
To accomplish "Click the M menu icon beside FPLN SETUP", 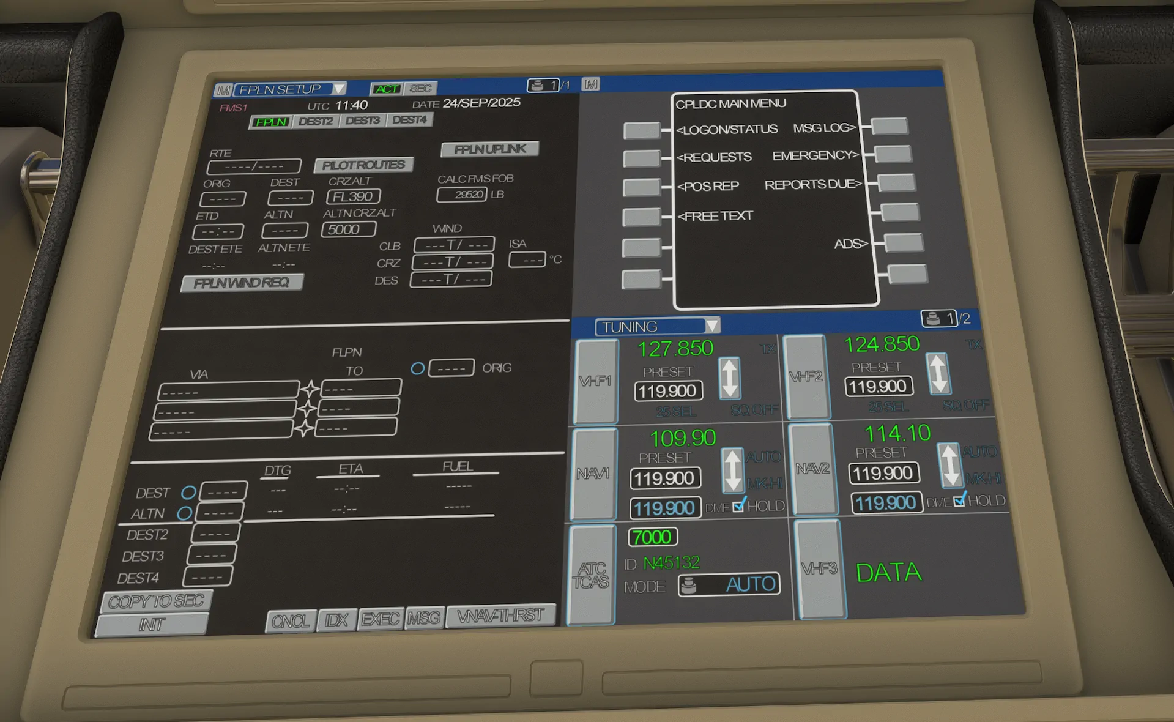I will tap(223, 90).
